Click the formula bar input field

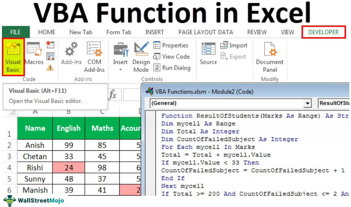[132, 95]
